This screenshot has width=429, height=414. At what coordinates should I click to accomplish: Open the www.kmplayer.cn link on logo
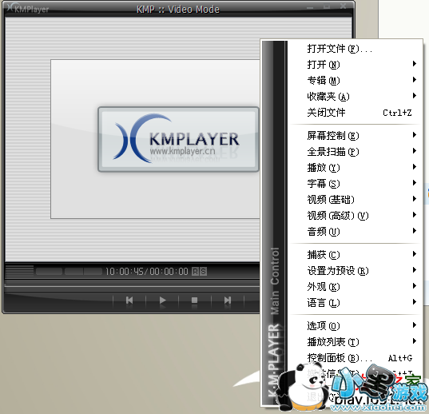pos(182,151)
